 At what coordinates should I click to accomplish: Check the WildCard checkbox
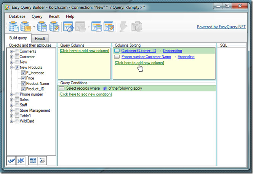point(17,121)
